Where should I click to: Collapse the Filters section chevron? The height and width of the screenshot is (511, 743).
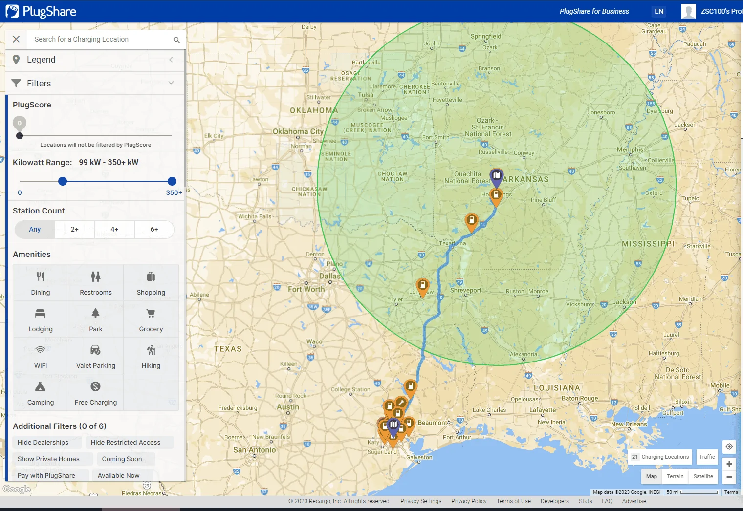click(171, 83)
